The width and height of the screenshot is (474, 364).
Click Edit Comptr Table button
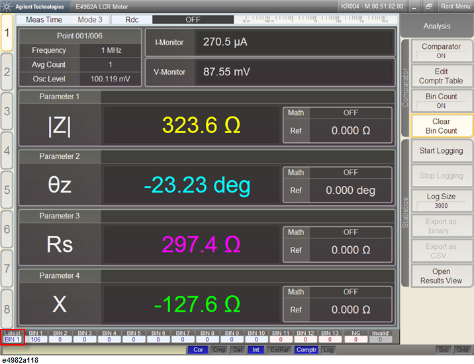(x=441, y=76)
